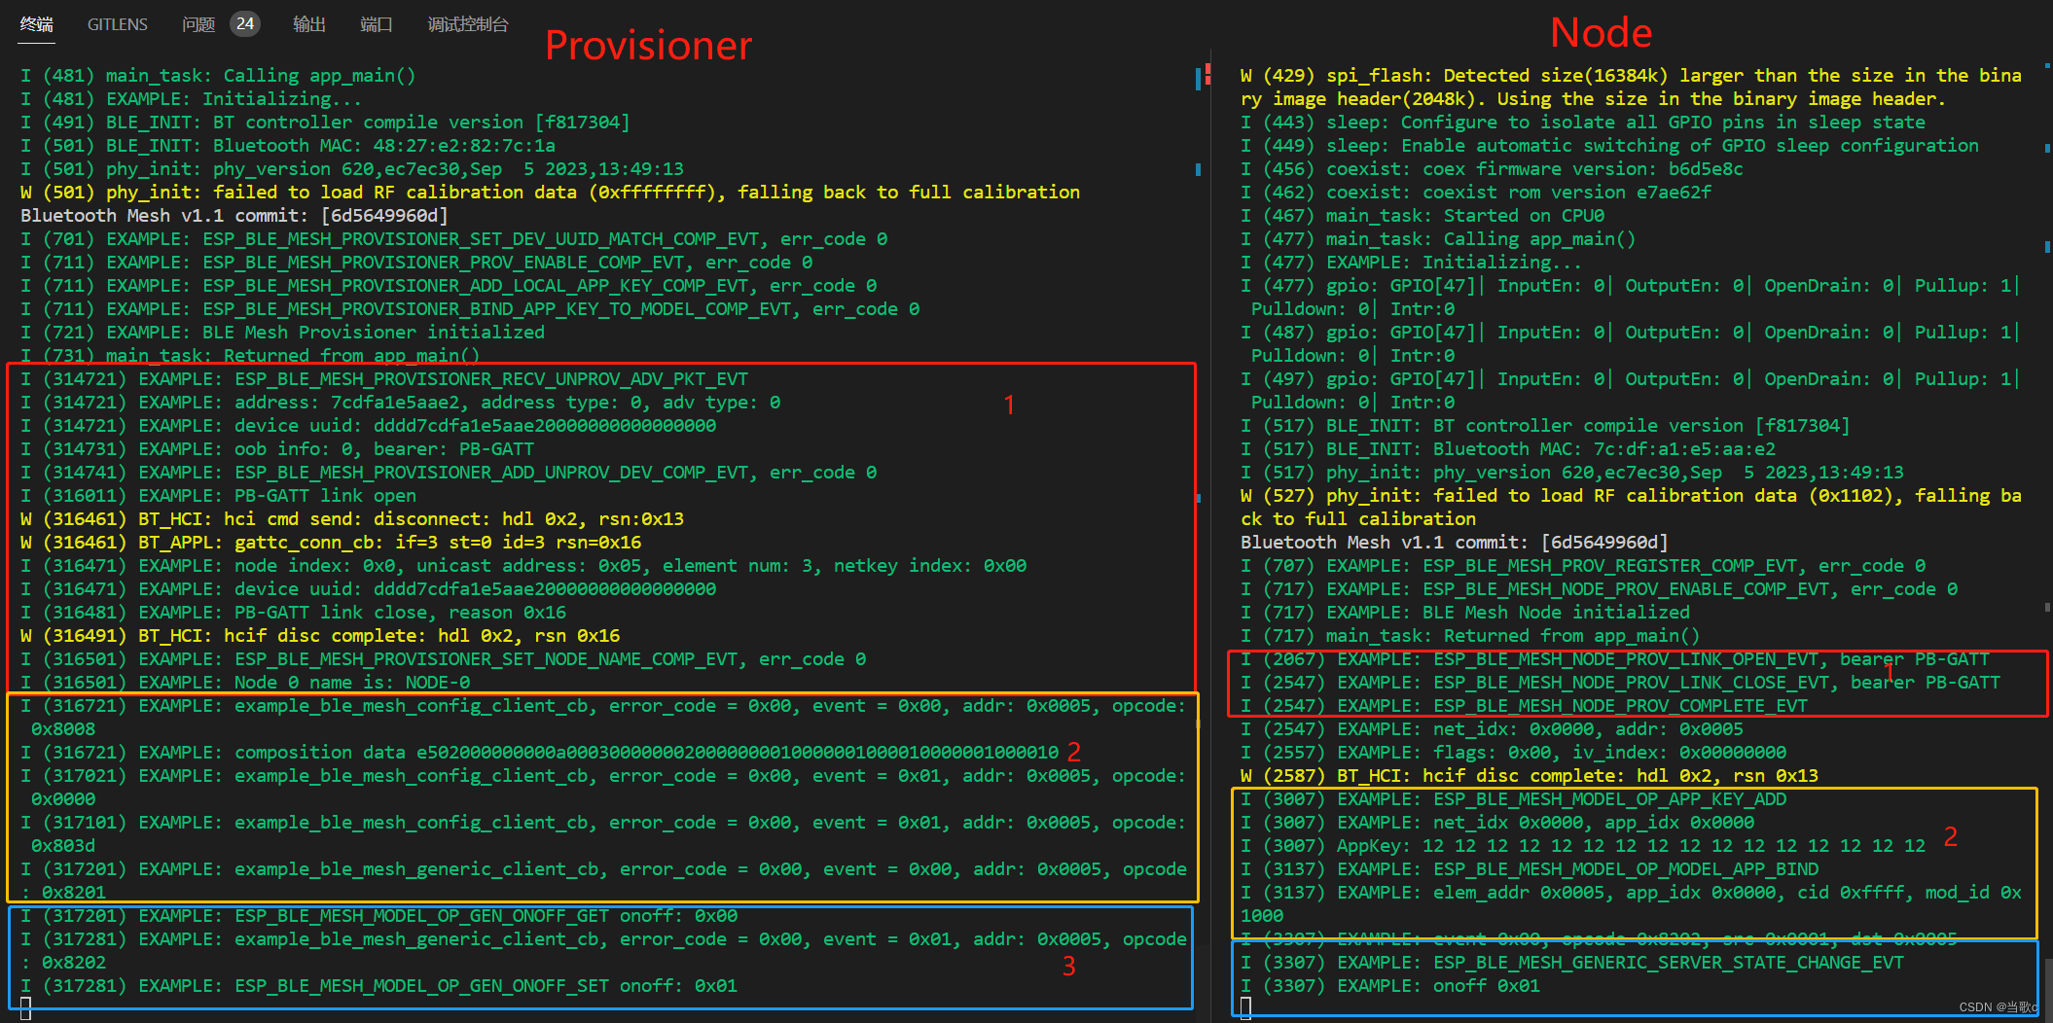Click "PROVISIONER_BIND_APP_KEY_TO_MODEL_COMP_EVT" line

click(x=470, y=309)
